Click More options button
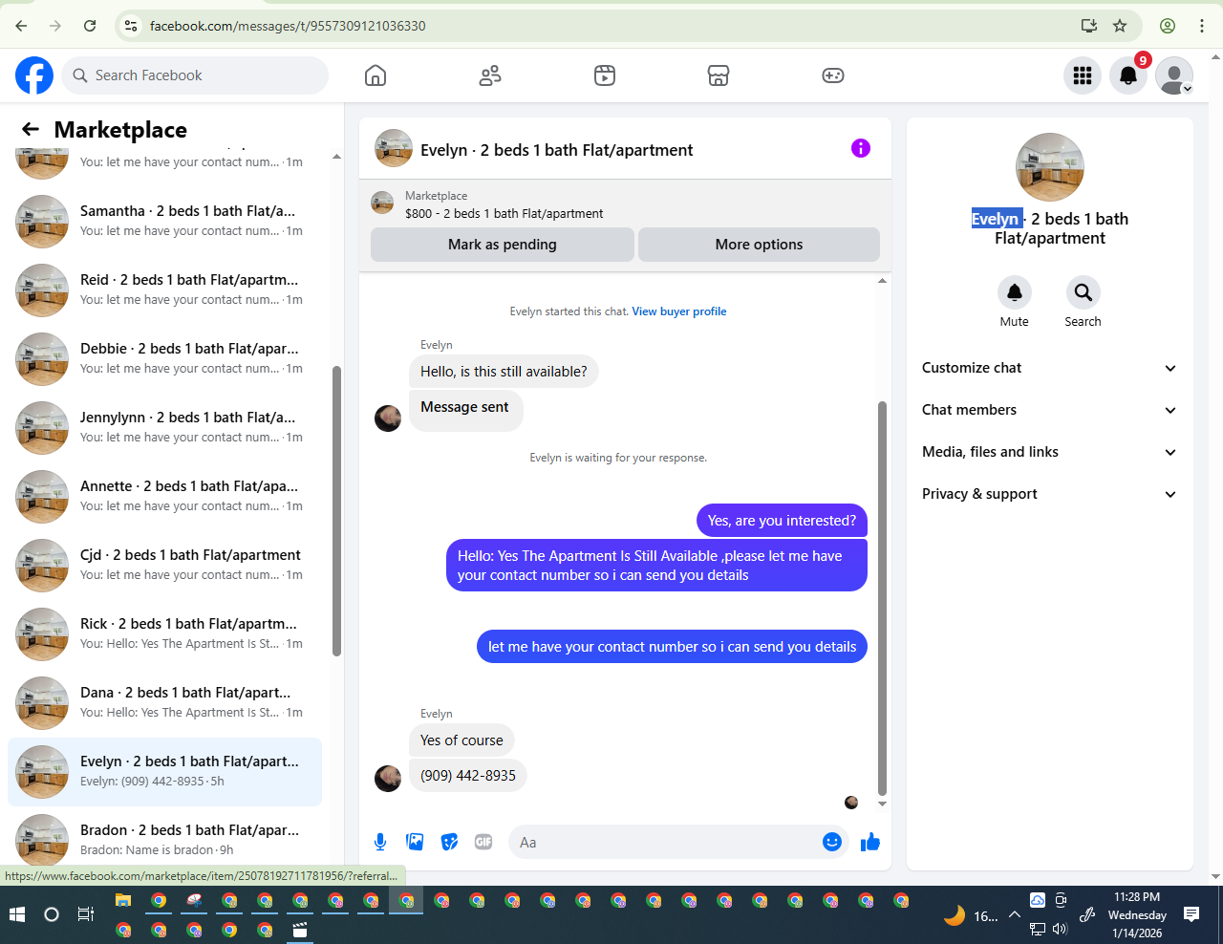The width and height of the screenshot is (1223, 944). click(x=759, y=245)
